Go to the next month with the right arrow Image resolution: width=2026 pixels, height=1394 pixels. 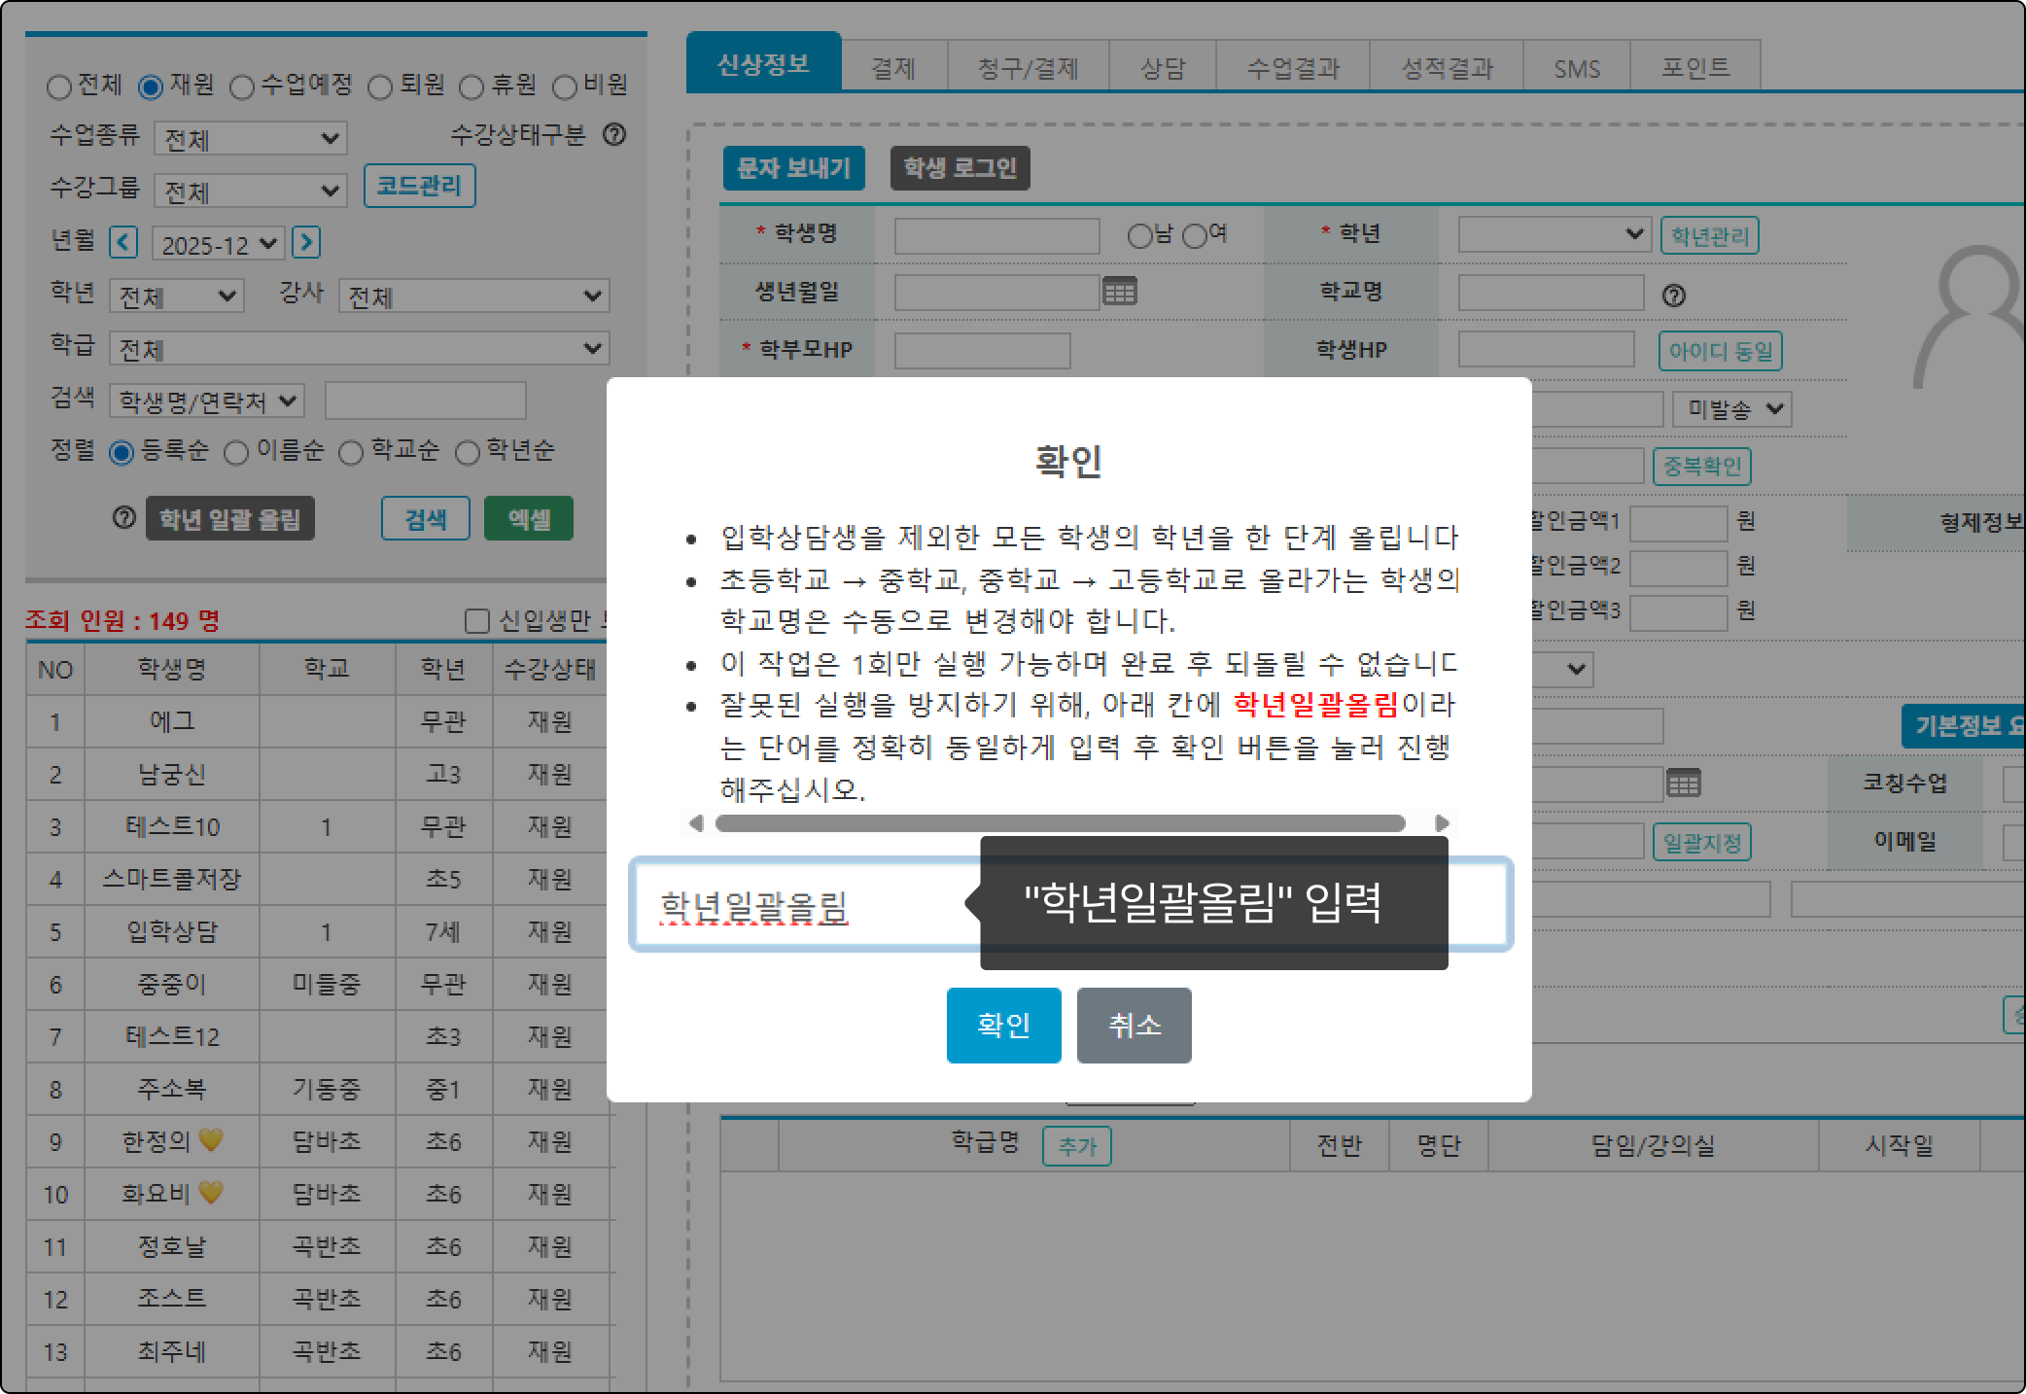pyautogui.click(x=305, y=242)
